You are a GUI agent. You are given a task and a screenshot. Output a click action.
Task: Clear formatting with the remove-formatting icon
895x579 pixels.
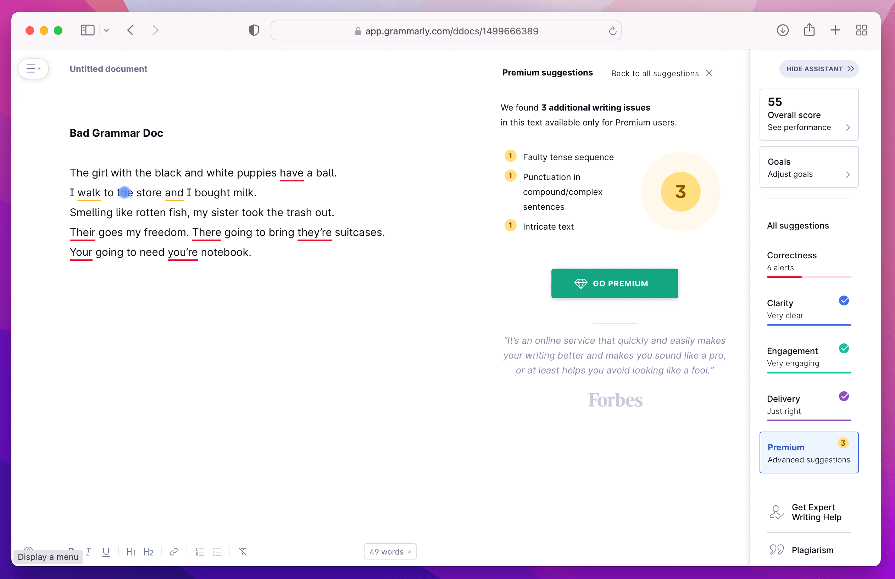click(243, 552)
